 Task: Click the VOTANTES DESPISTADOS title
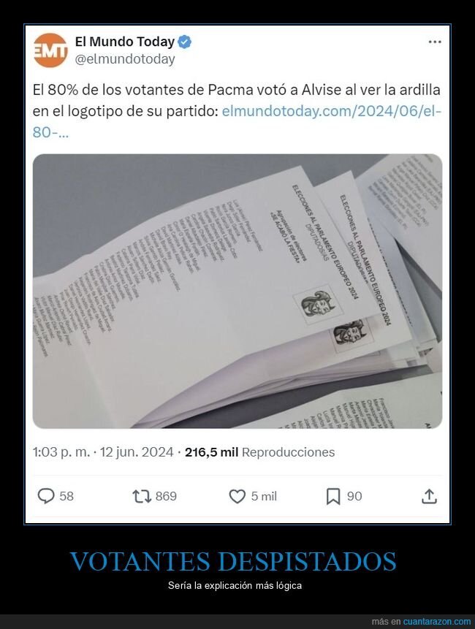[234, 561]
